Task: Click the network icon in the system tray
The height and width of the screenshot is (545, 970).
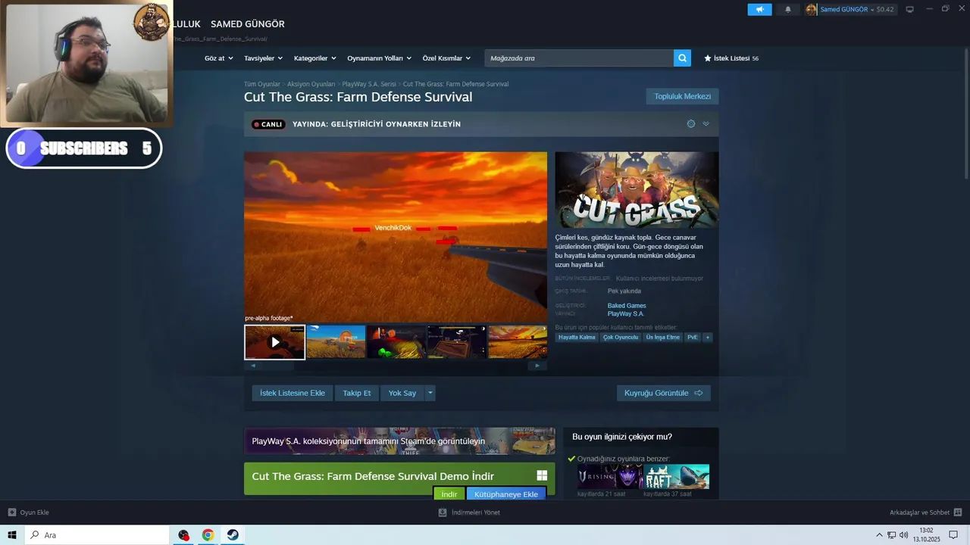Action: (891, 535)
